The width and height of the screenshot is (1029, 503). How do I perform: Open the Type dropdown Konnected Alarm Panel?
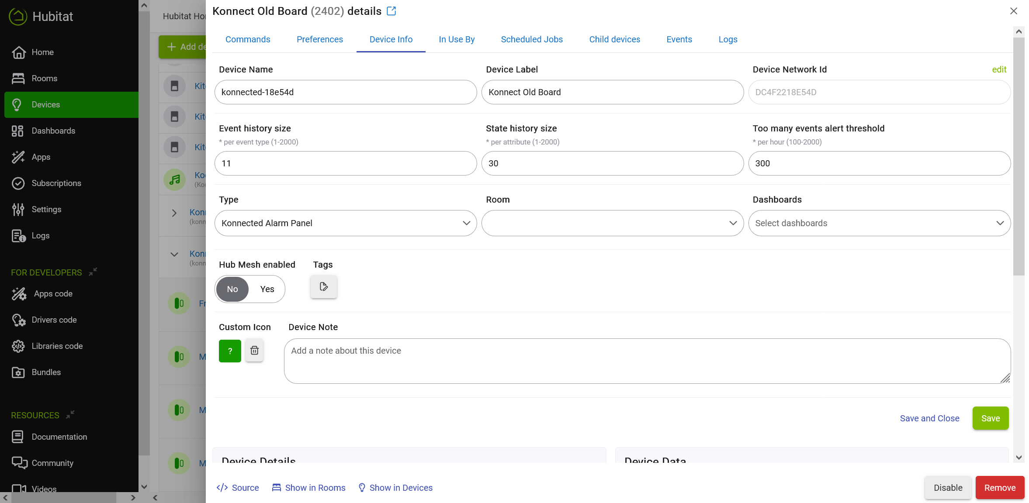346,223
